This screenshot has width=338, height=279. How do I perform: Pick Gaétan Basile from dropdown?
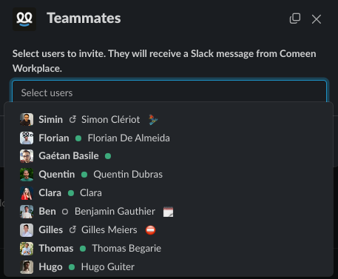tap(169, 156)
